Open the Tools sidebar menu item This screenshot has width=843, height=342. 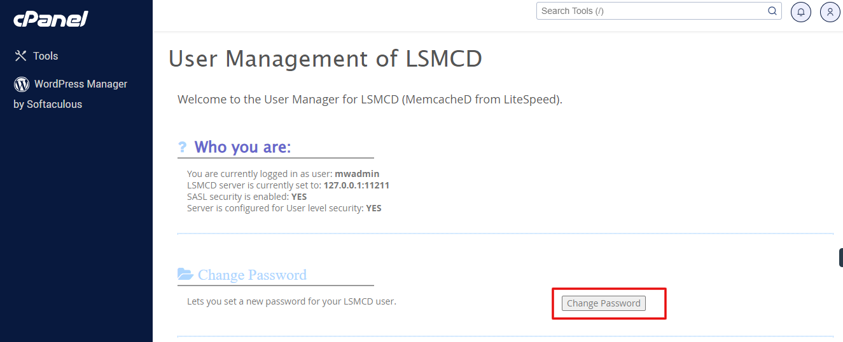tap(45, 56)
